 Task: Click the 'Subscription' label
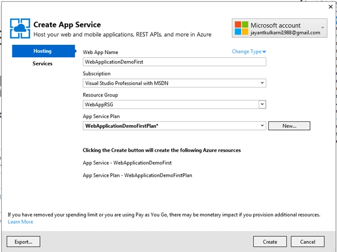(97, 73)
